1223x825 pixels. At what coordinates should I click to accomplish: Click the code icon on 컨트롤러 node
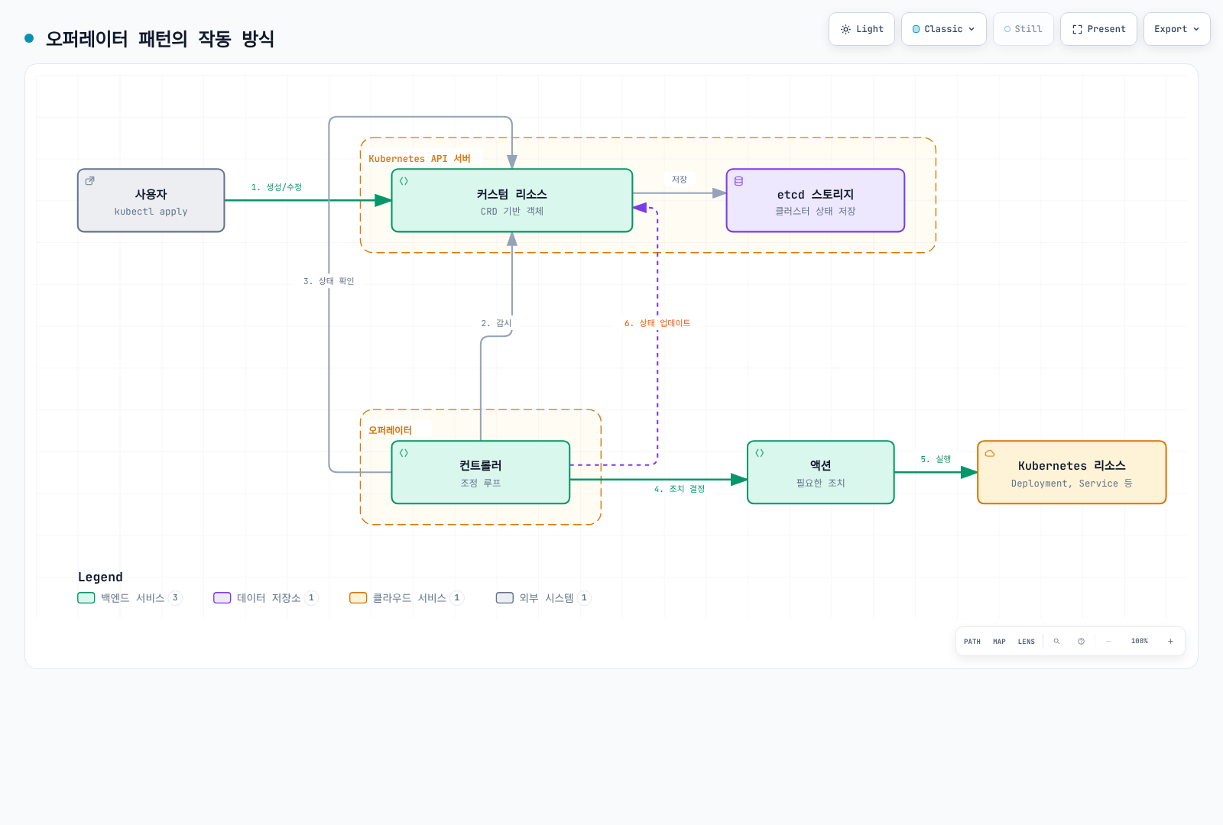(404, 453)
